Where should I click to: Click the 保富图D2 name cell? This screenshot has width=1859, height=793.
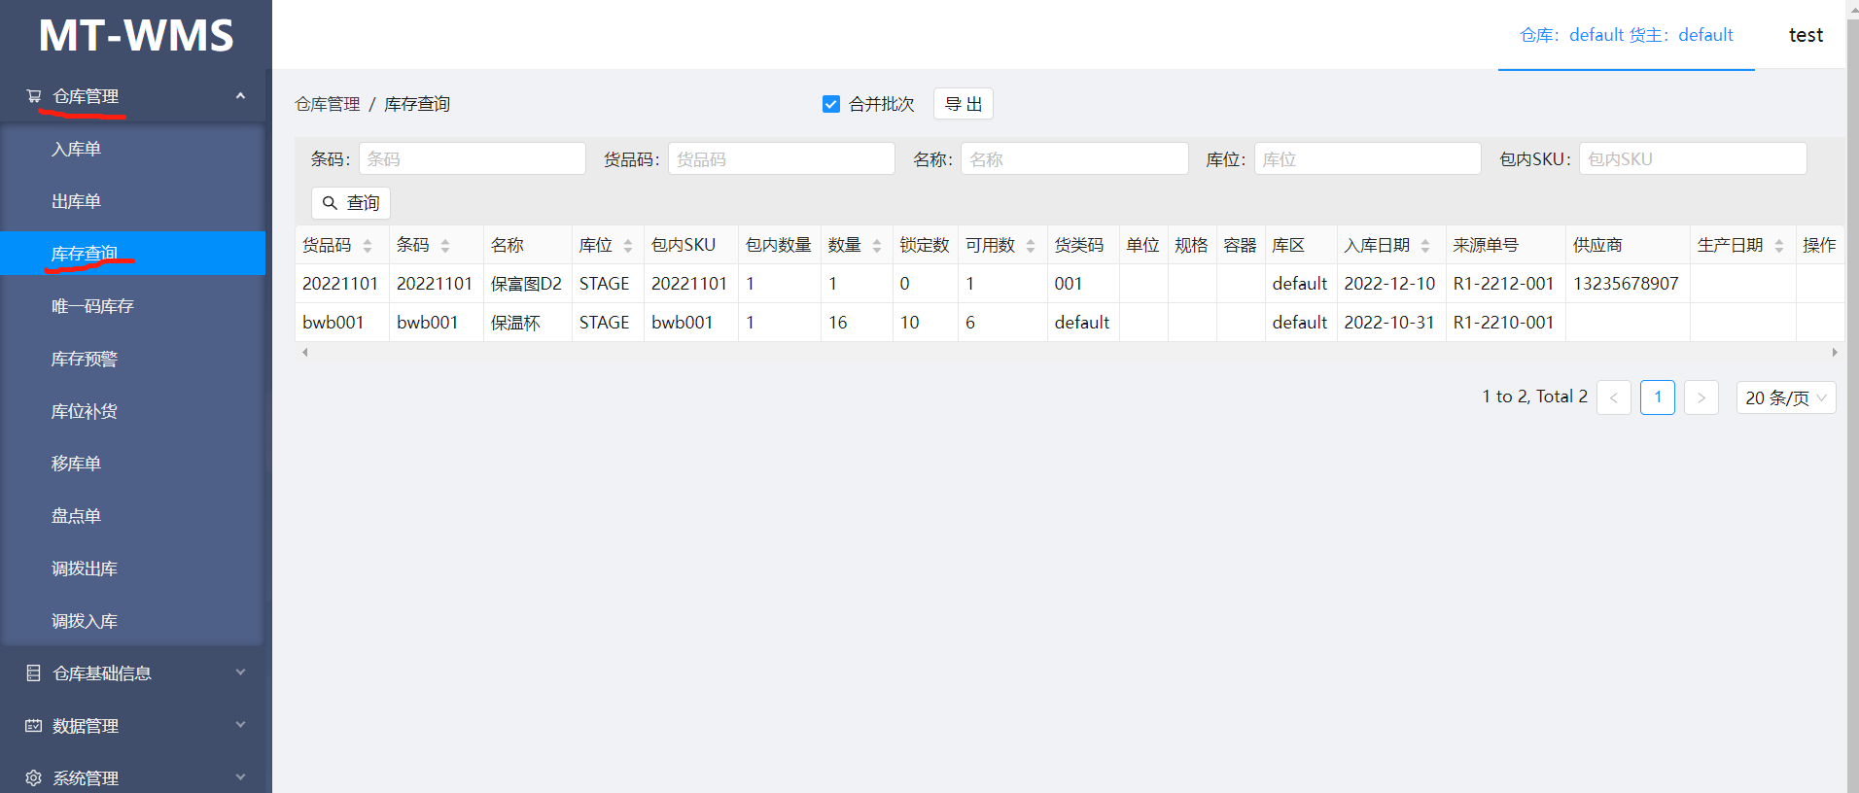coord(527,284)
